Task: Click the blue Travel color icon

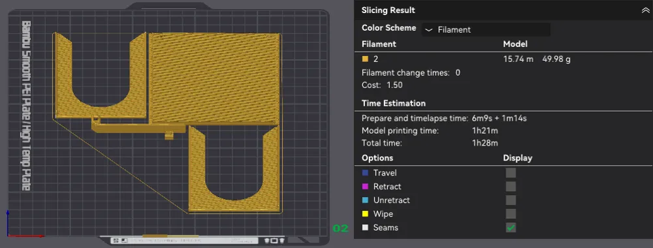Action: 365,173
